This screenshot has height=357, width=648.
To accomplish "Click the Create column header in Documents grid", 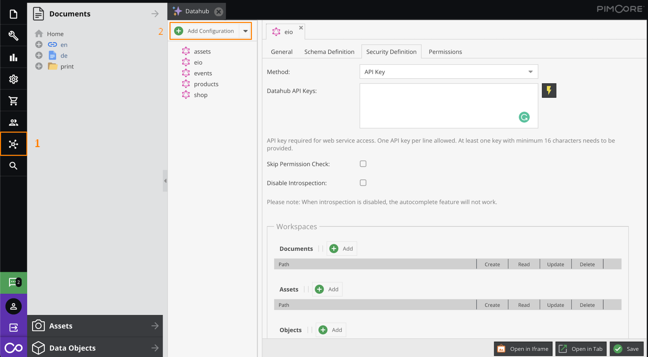I will [492, 264].
